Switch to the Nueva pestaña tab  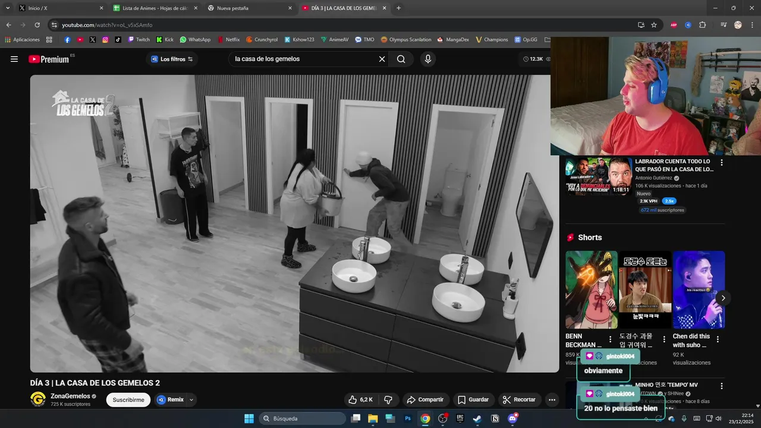click(249, 8)
